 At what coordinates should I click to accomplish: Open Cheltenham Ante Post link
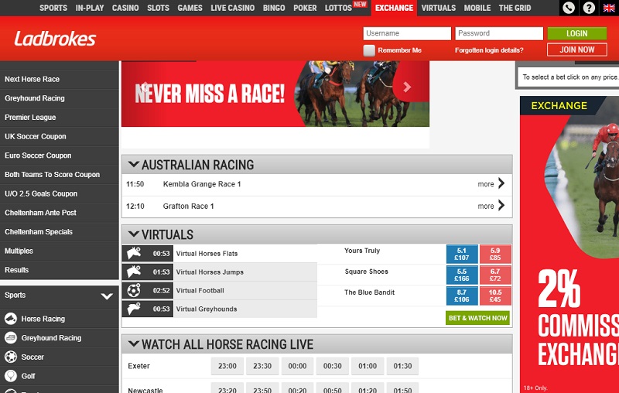[40, 212]
